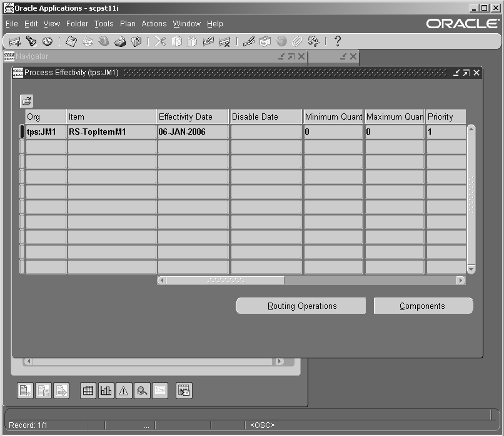Click the Item column header
Image resolution: width=504 pixels, height=436 pixels.
(x=111, y=117)
